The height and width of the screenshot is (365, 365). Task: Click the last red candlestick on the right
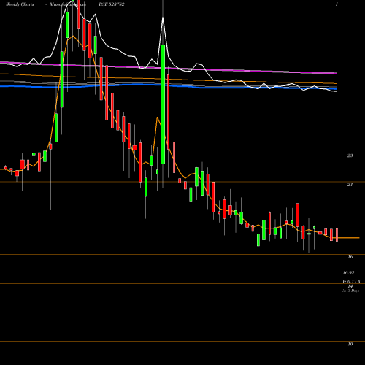[337, 235]
